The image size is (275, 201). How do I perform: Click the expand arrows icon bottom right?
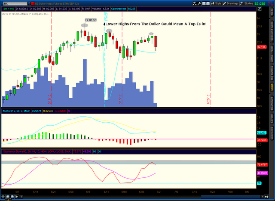pos(266,197)
